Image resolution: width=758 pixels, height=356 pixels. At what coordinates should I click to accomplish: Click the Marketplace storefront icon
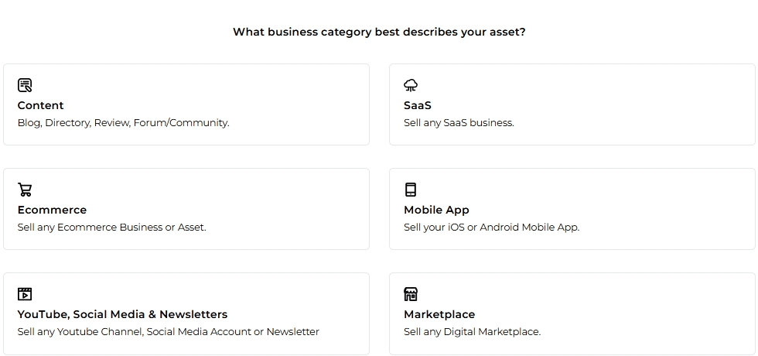pyautogui.click(x=411, y=294)
